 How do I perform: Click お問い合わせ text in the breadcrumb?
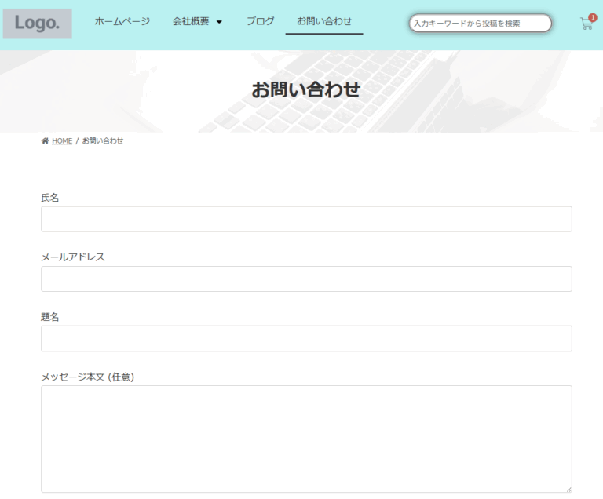click(x=103, y=141)
